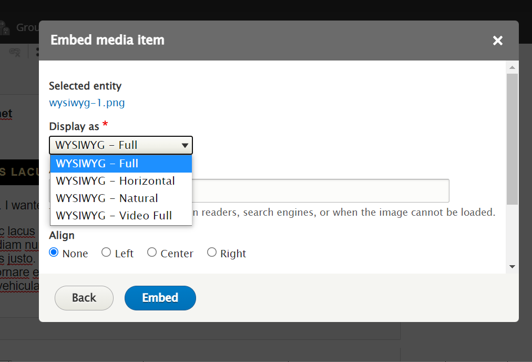This screenshot has height=362, width=532.
Task: Select the None alignment radio button
Action: 54,253
